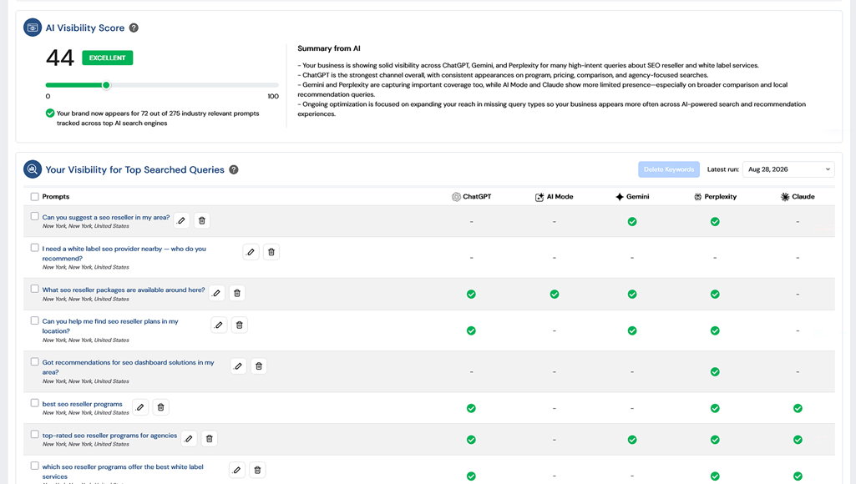
Task: Click the Delete Keywords button
Action: point(669,169)
